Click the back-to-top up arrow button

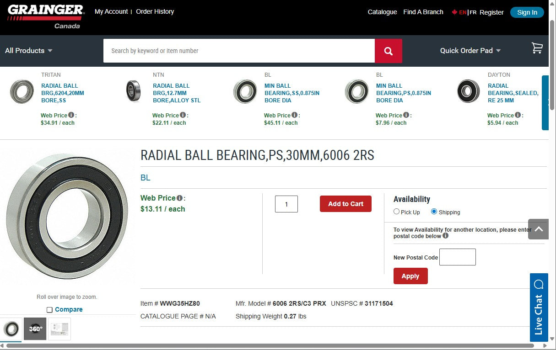[x=538, y=229]
